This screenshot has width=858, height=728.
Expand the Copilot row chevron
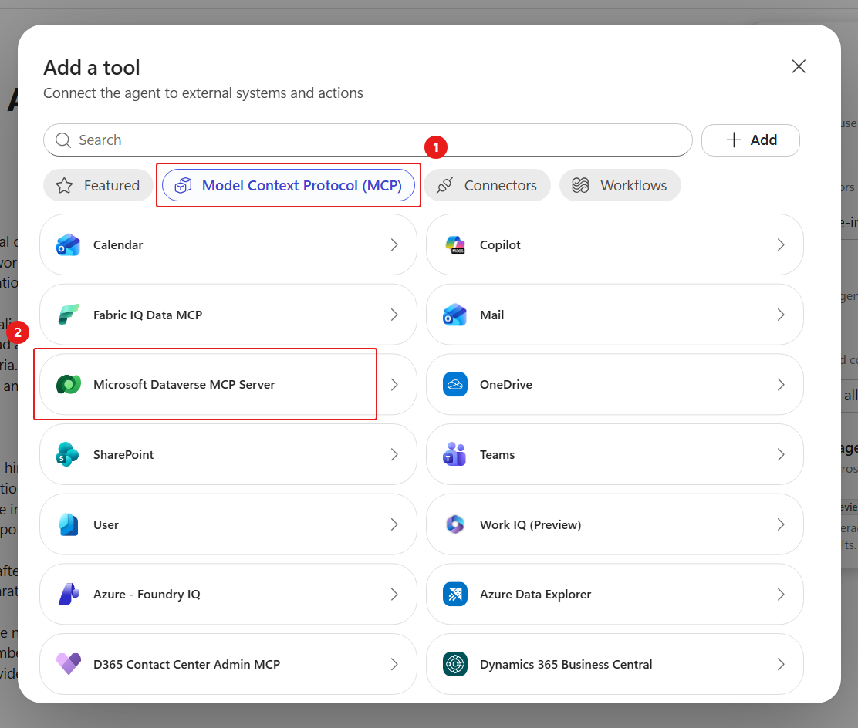click(x=781, y=245)
